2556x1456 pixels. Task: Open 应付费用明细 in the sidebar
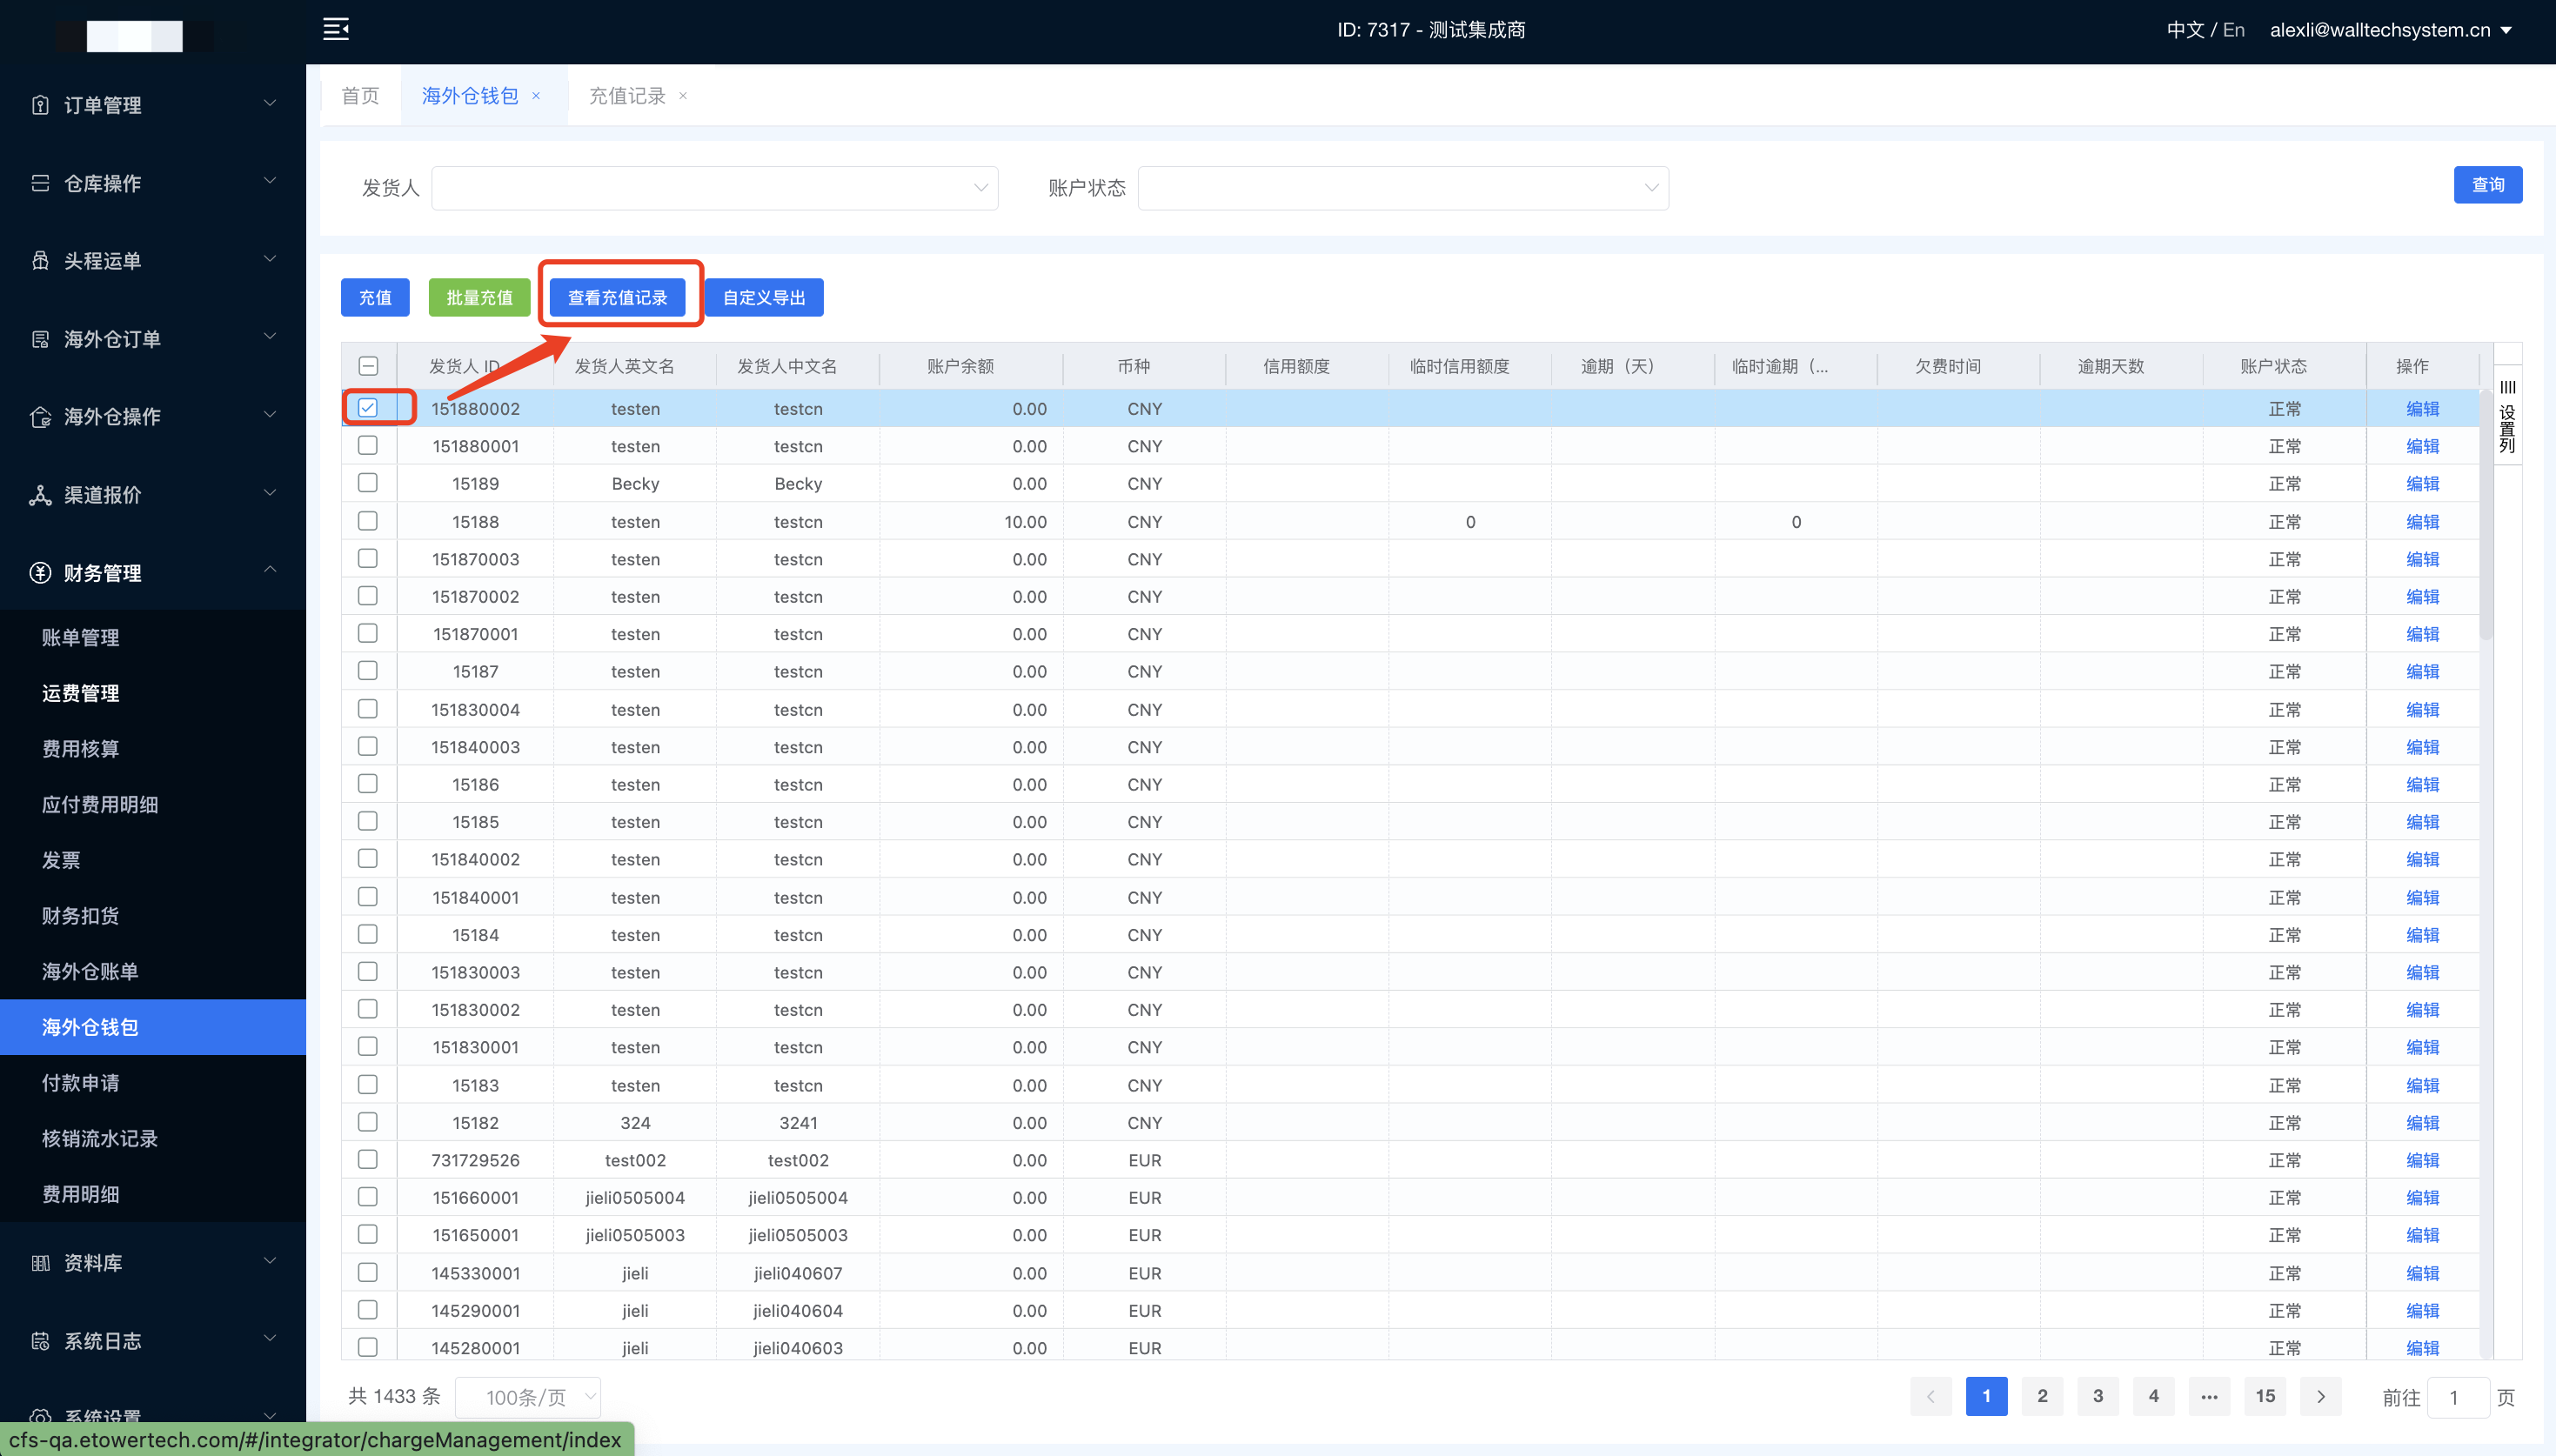(x=100, y=804)
